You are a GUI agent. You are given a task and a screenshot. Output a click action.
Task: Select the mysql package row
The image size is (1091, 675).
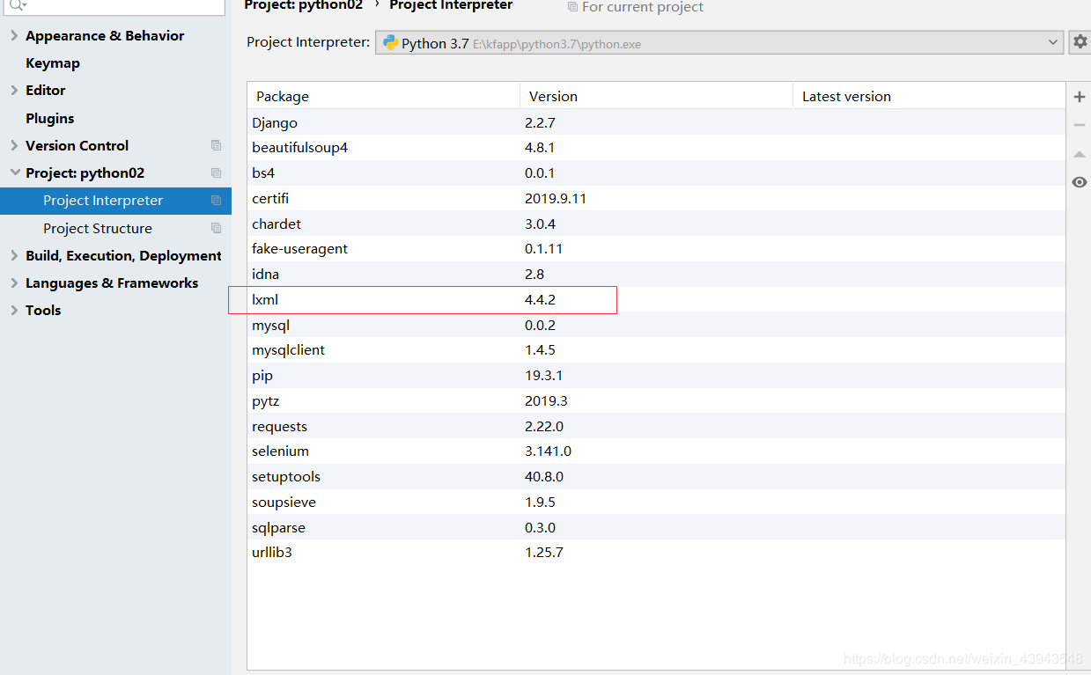pyautogui.click(x=656, y=325)
